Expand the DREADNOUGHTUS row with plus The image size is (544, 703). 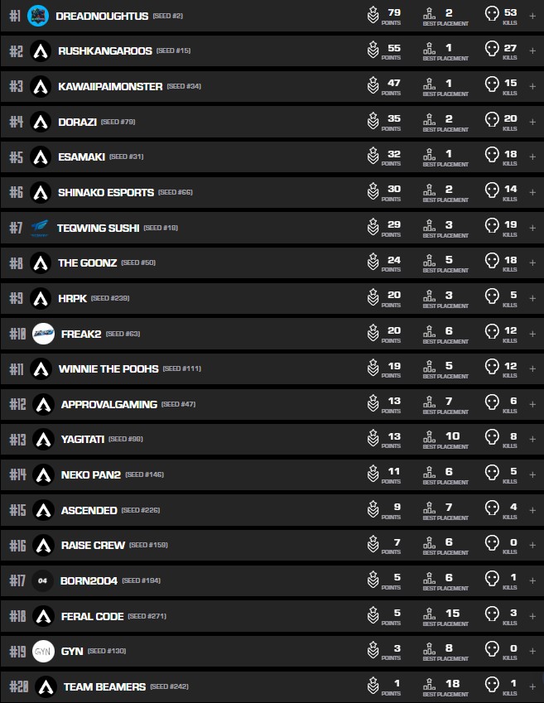pyautogui.click(x=532, y=16)
